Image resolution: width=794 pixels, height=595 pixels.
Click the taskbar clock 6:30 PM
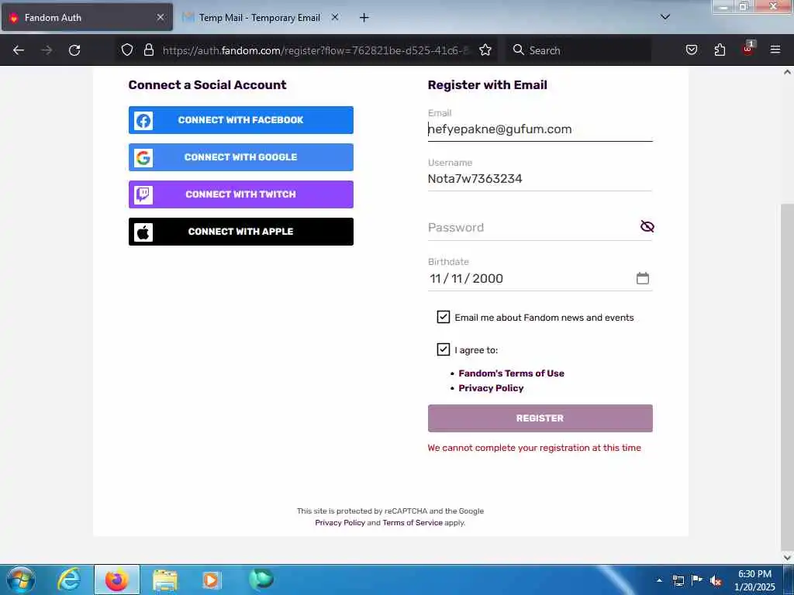(754, 574)
